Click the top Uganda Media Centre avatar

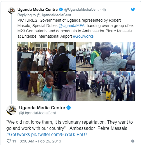(12, 10)
